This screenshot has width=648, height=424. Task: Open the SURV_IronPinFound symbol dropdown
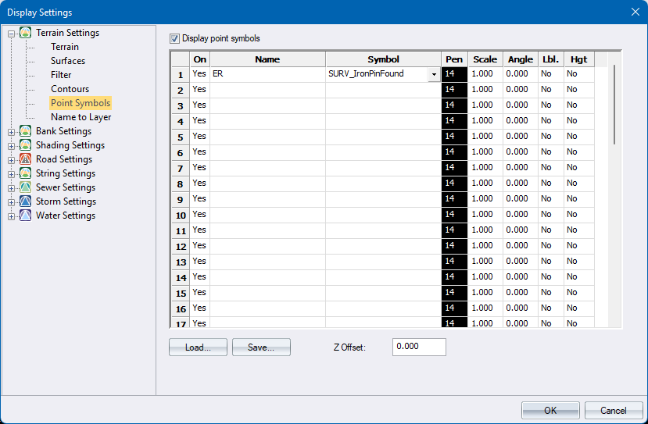coord(433,74)
